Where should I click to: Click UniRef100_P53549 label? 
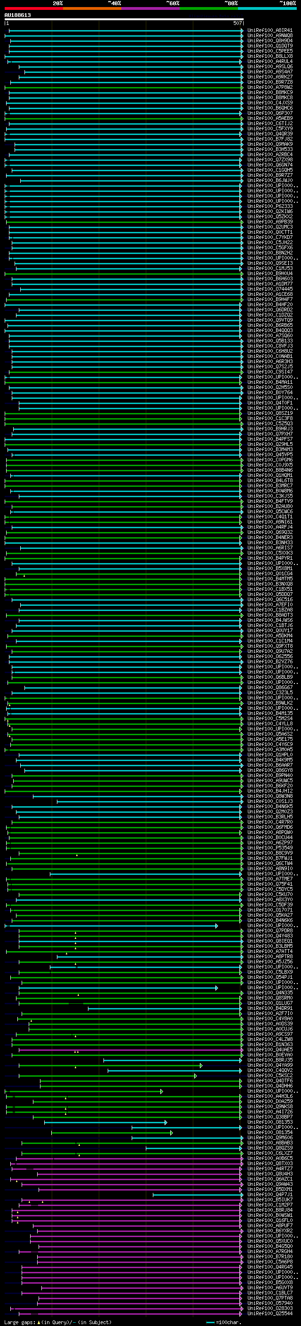[x=269, y=848]
